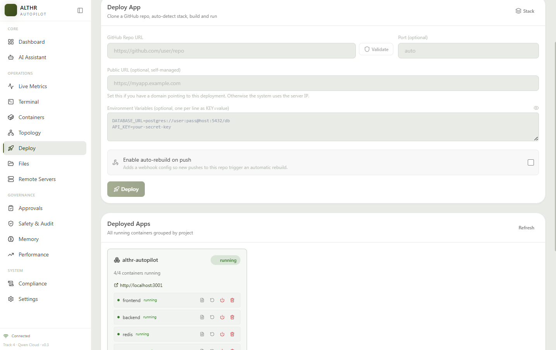The width and height of the screenshot is (556, 350).
Task: Collapse the sidebar with the panel icon
Action: coord(80,10)
